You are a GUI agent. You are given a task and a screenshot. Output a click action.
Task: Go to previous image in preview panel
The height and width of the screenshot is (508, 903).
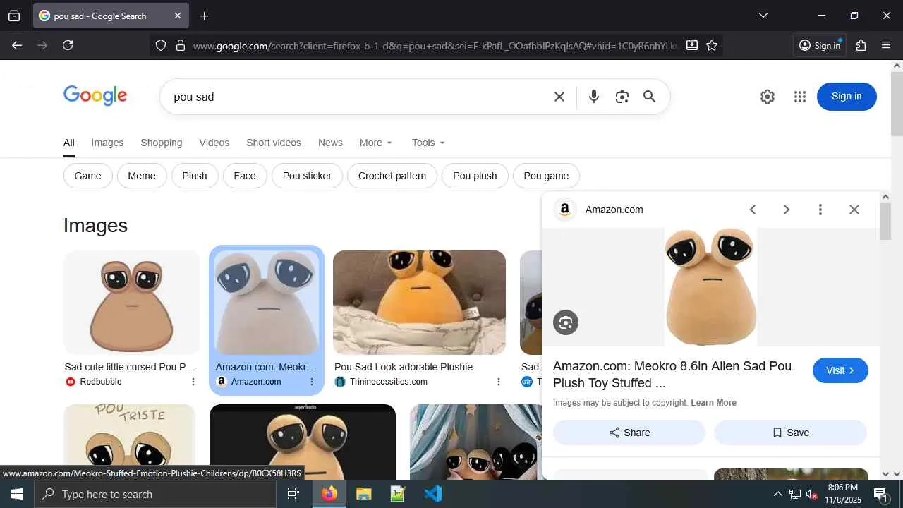[753, 210]
